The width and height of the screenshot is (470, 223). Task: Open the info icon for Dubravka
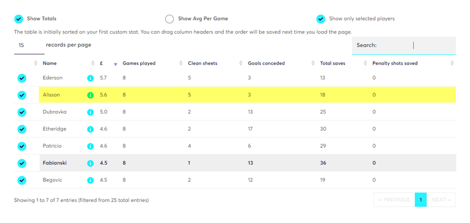tap(90, 112)
